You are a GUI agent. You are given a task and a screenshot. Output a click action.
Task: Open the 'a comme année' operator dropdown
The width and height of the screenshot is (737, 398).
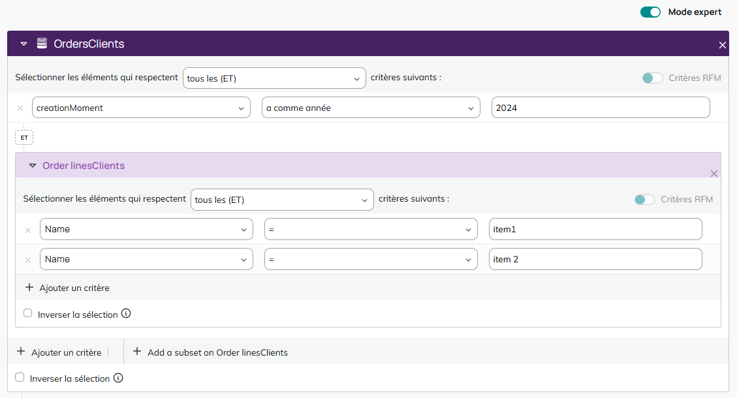pyautogui.click(x=371, y=108)
